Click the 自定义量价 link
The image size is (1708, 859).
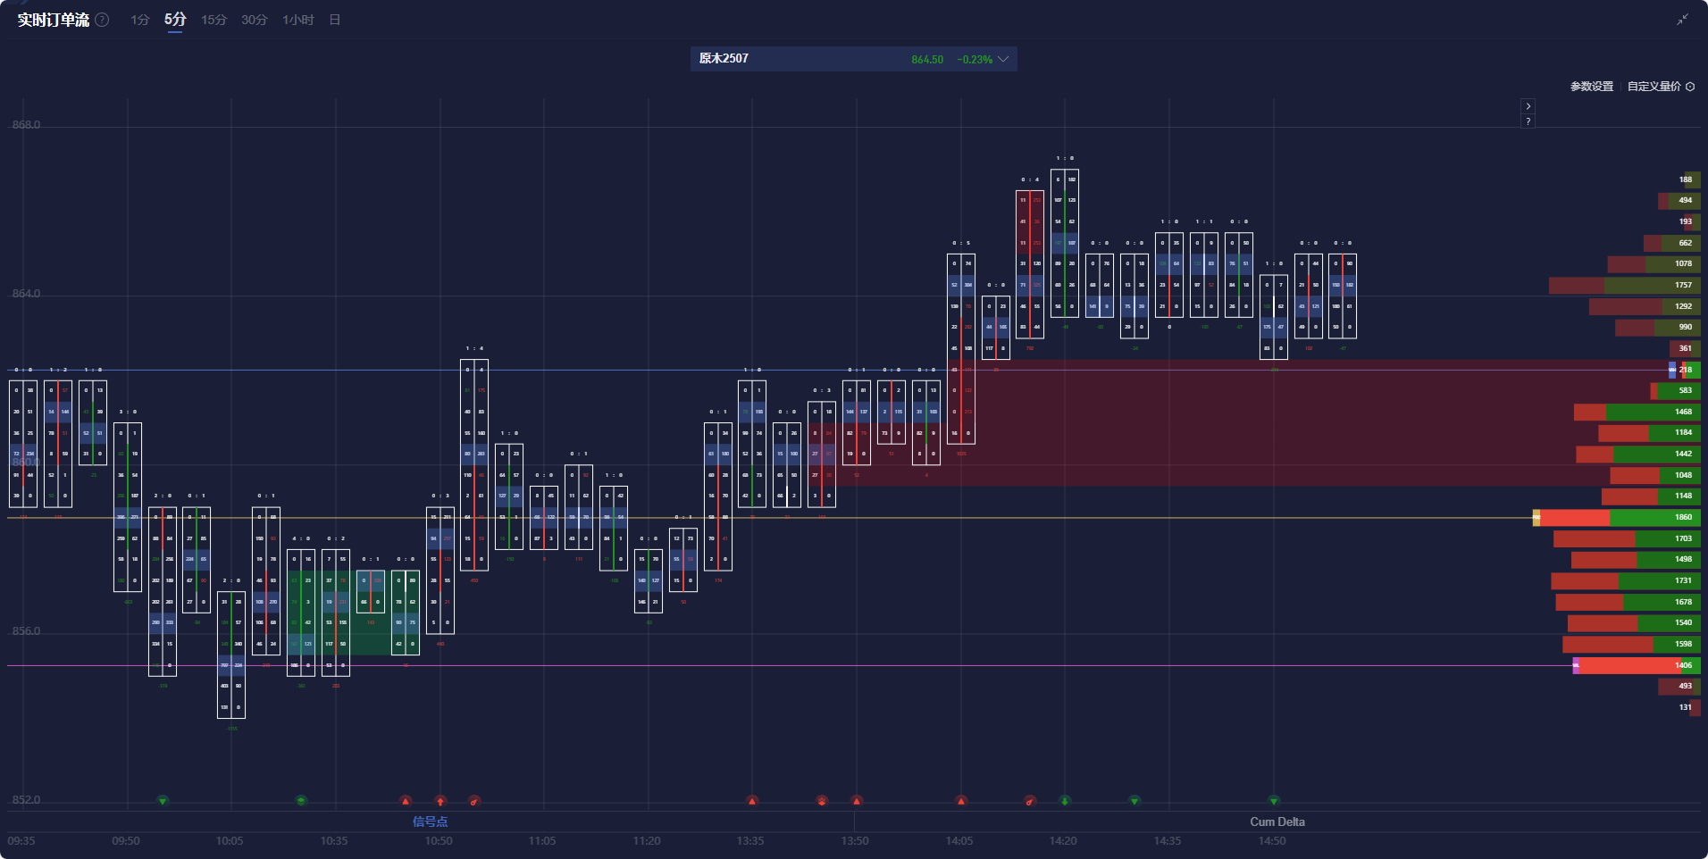point(1654,87)
